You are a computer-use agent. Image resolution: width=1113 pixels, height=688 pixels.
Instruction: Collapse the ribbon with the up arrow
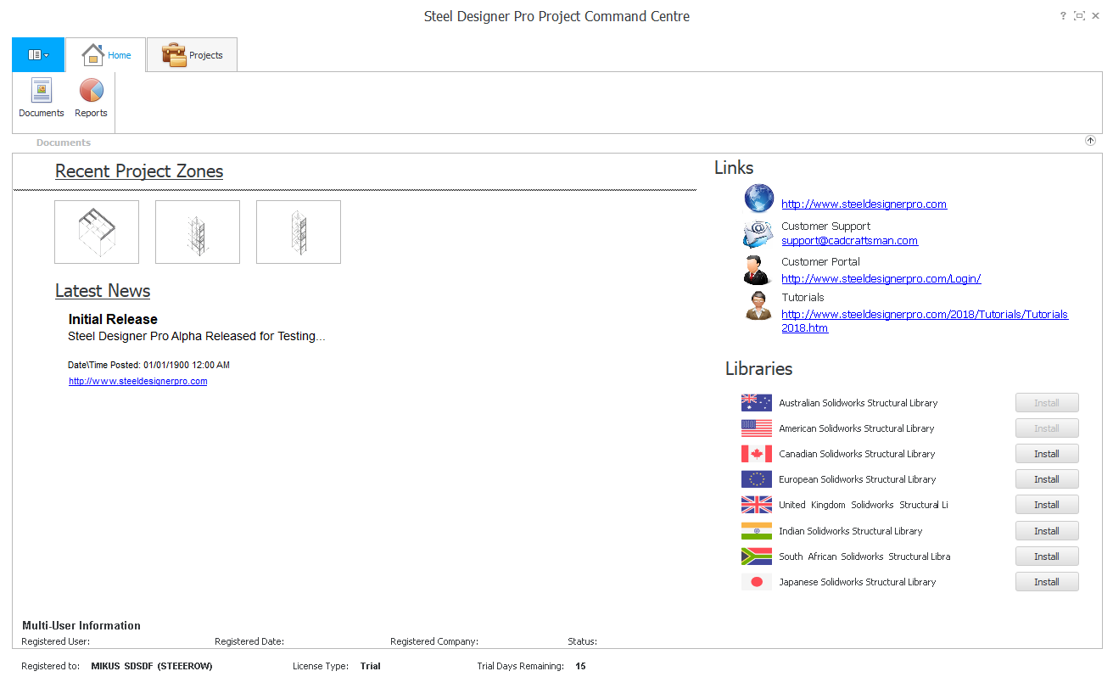tap(1090, 141)
